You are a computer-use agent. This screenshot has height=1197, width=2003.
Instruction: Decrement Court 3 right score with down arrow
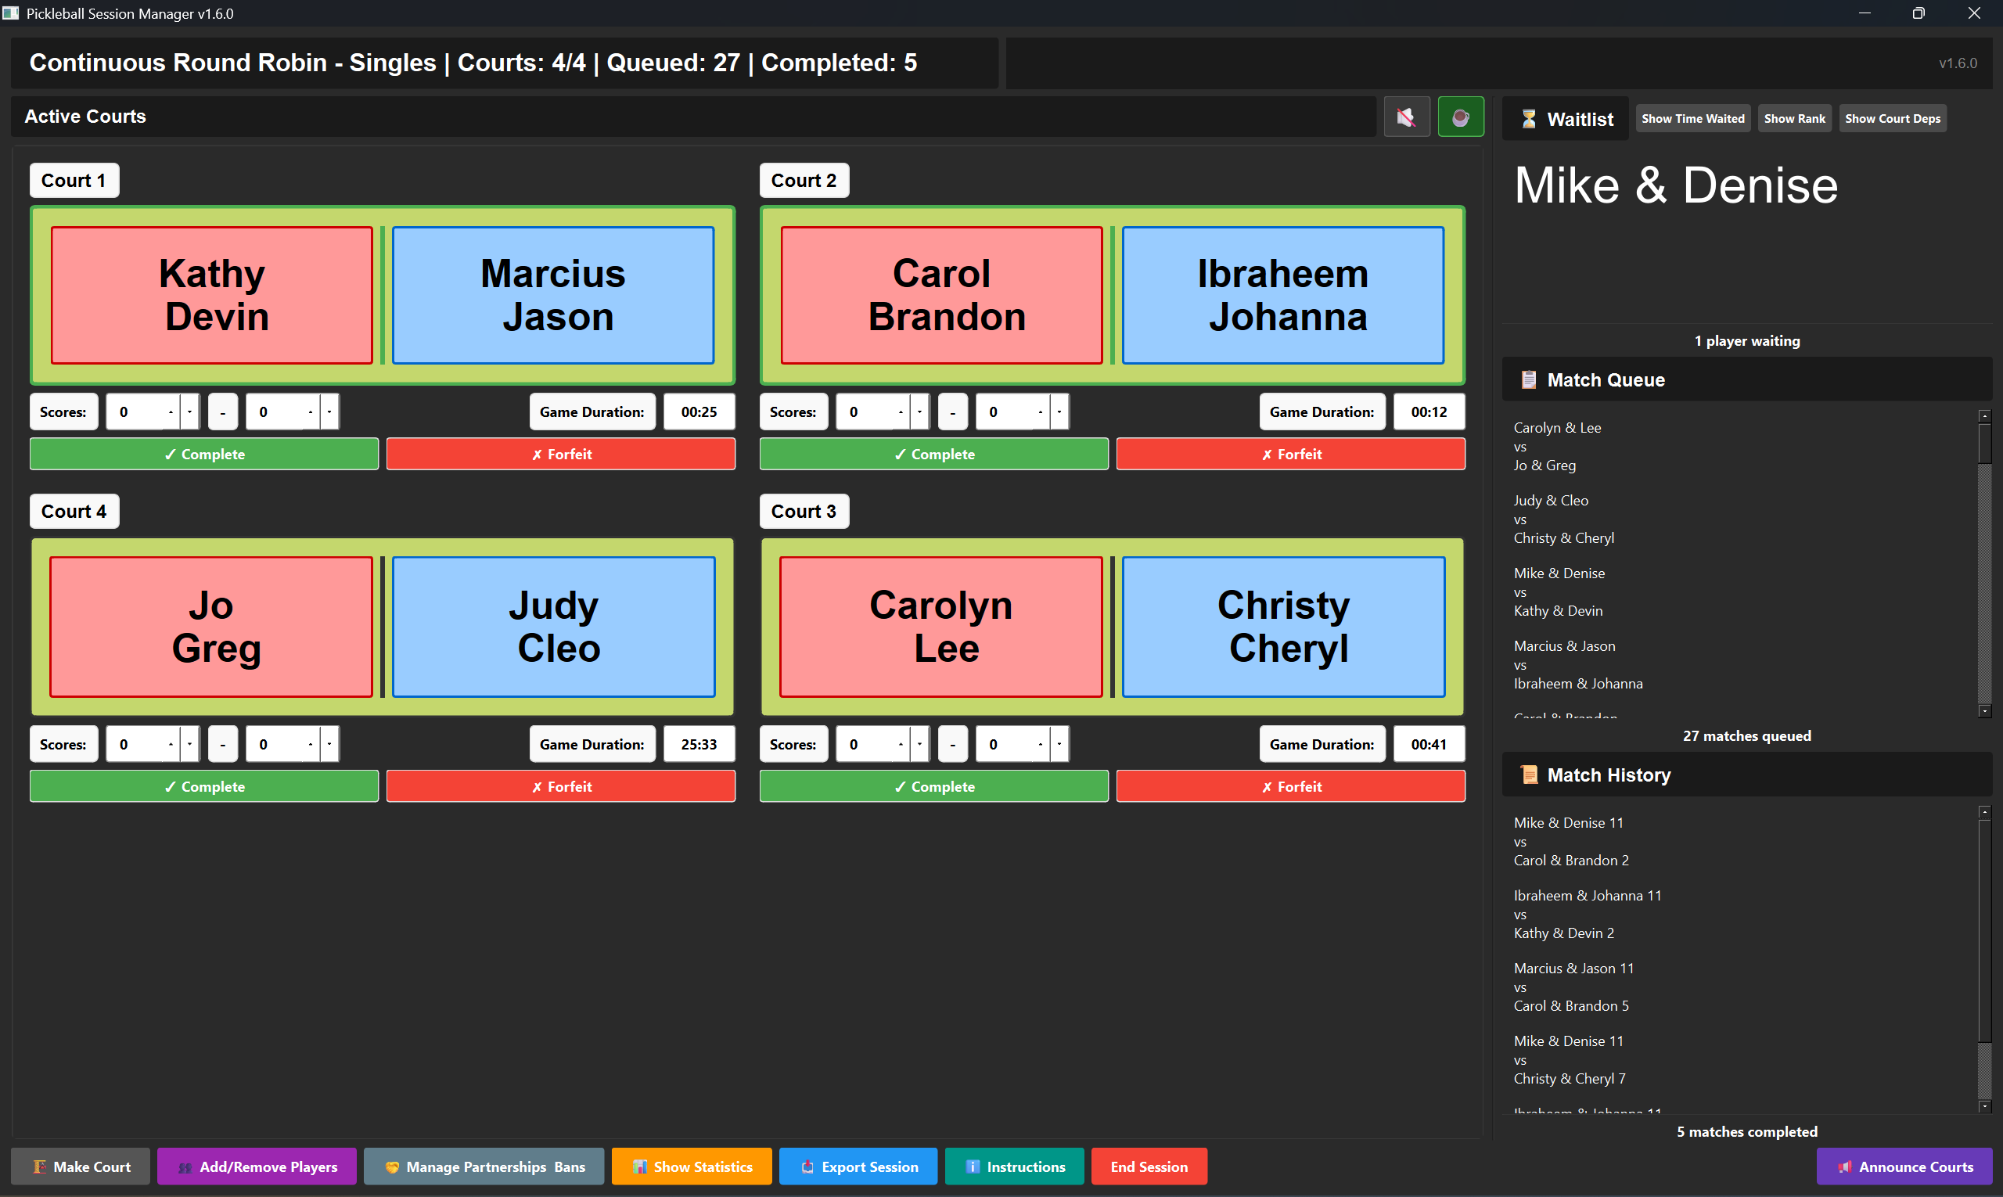[1059, 746]
